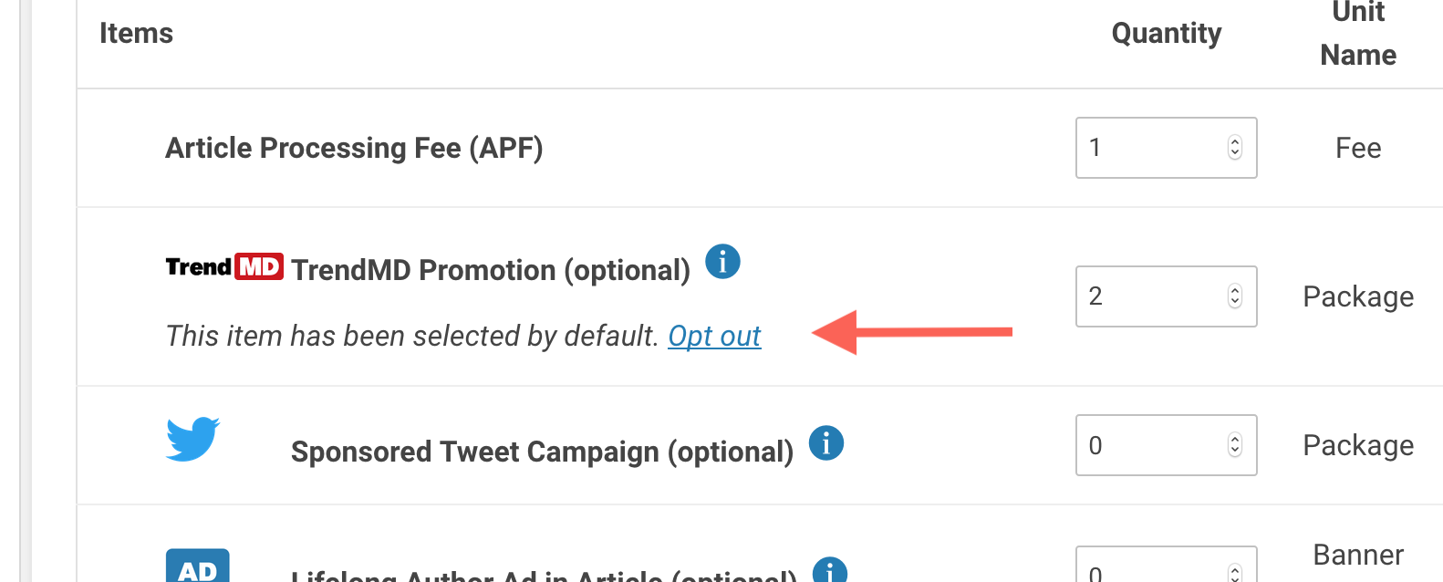Use the stepper on Lifelong Author Ad quantity

(x=1235, y=573)
